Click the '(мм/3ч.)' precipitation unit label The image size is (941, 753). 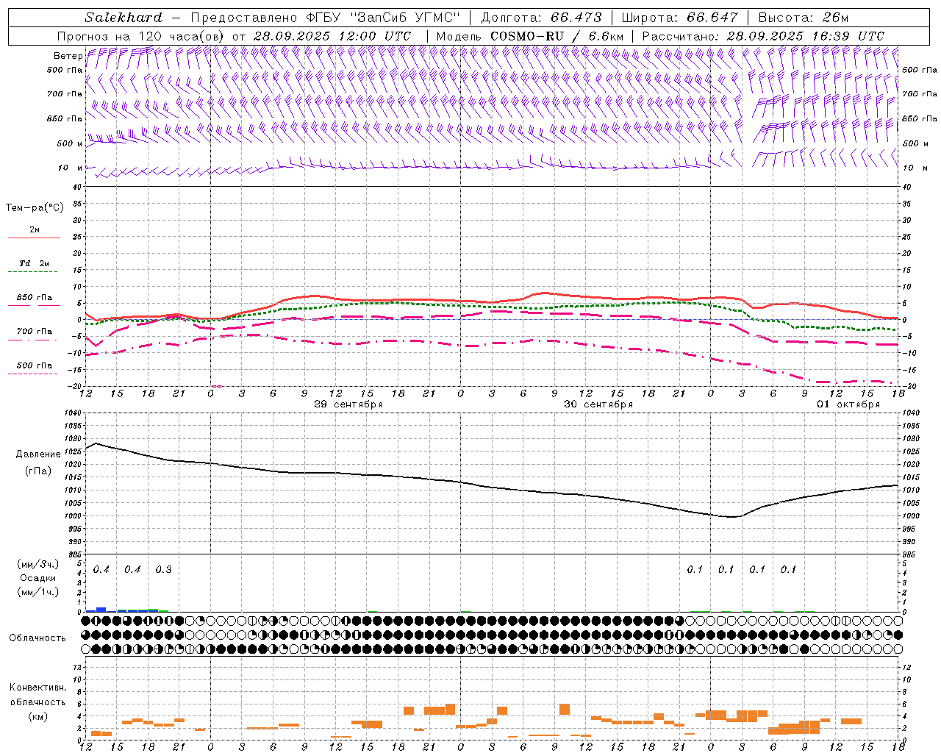[37, 564]
